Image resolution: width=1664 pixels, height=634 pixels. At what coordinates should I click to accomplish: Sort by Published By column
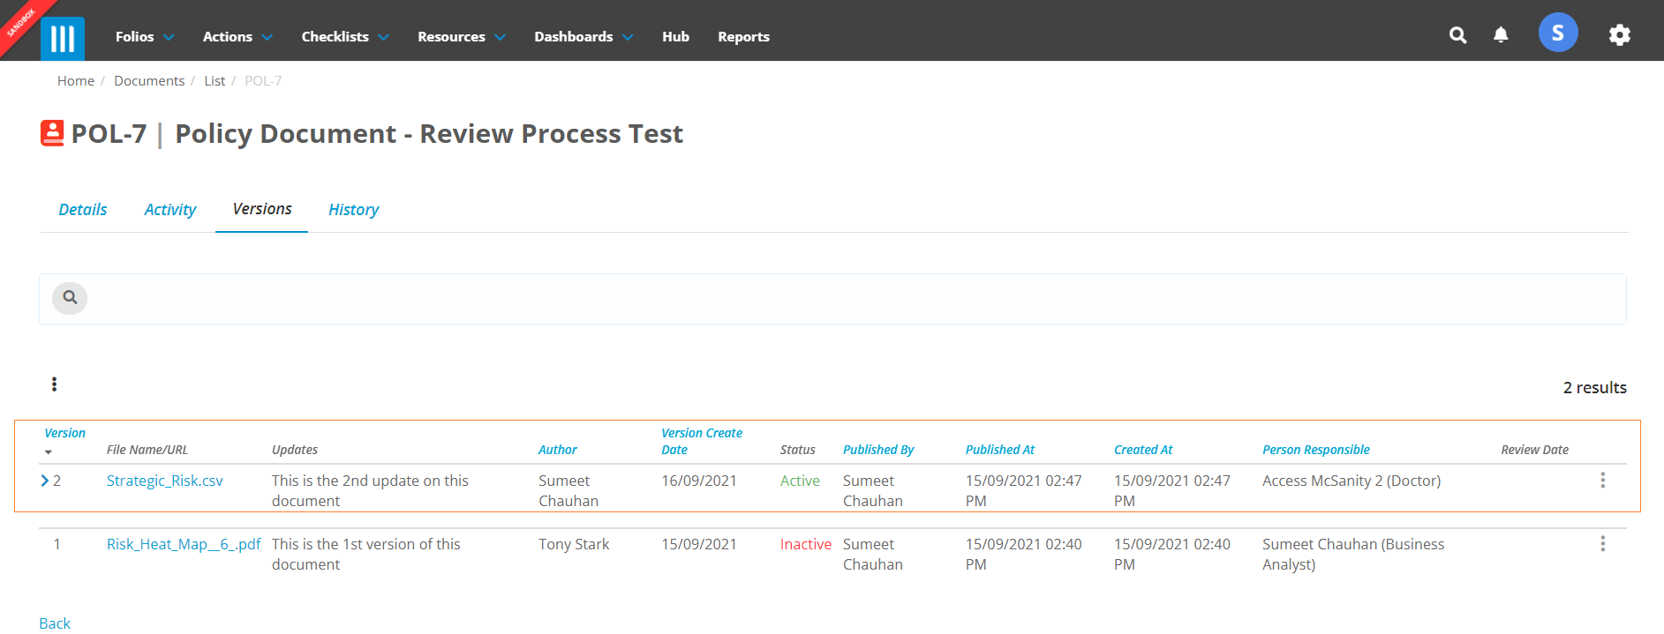tap(878, 450)
